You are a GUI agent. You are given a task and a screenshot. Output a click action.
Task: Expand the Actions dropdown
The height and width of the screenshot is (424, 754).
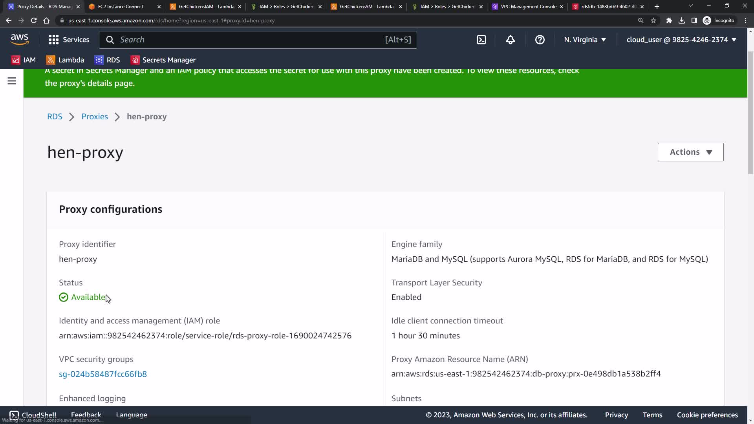pos(690,152)
